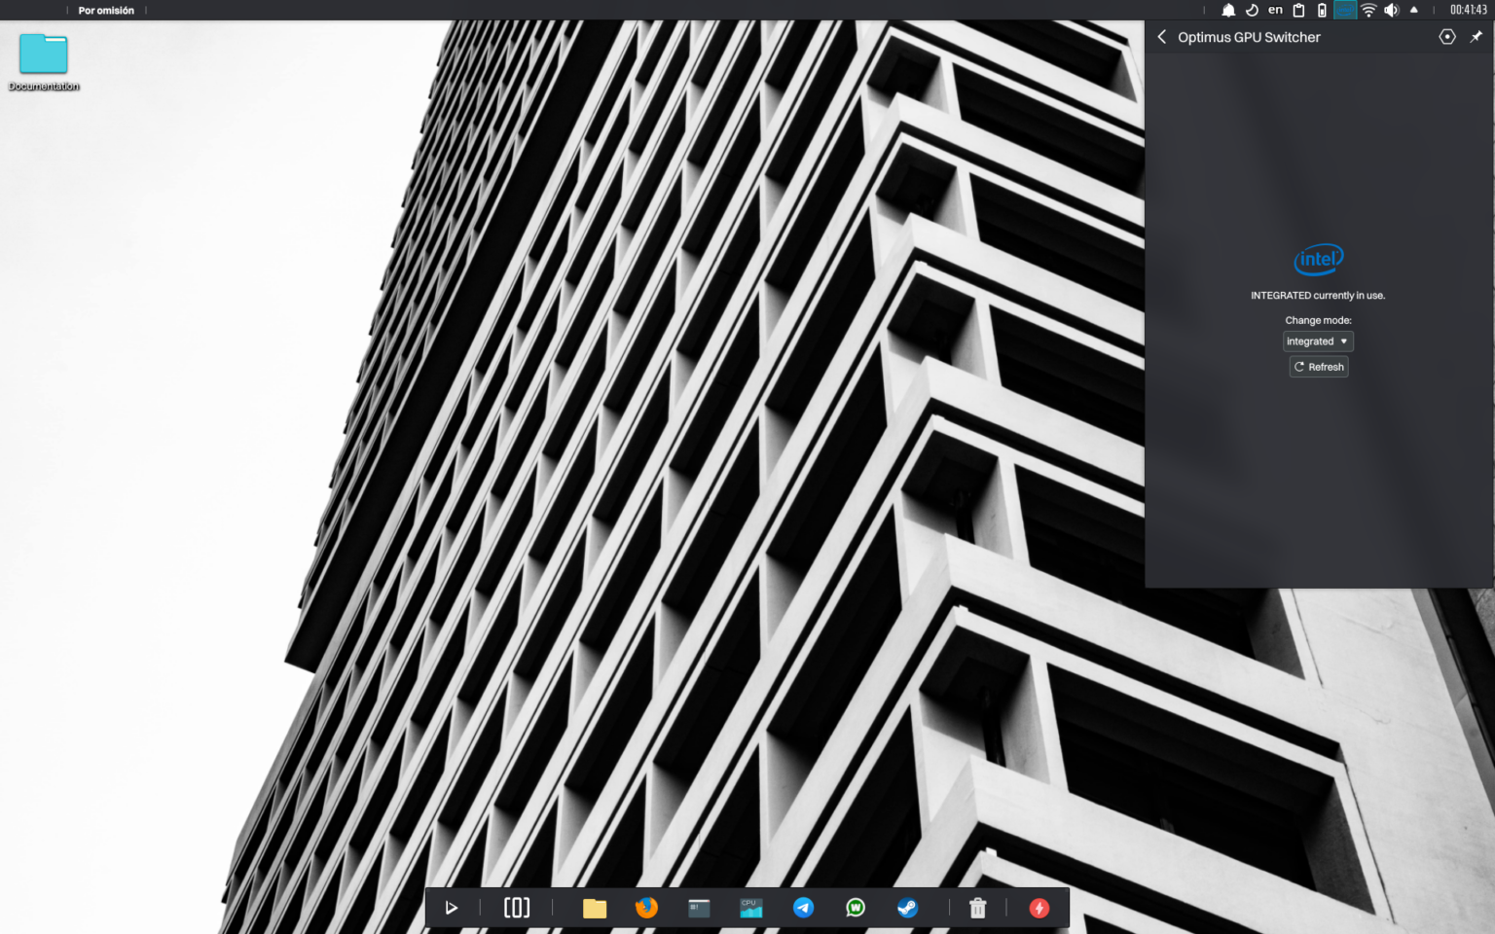Viewport: 1495px width, 934px height.
Task: Click 'INTEGRATED currently in use.' status text
Action: (1318, 296)
